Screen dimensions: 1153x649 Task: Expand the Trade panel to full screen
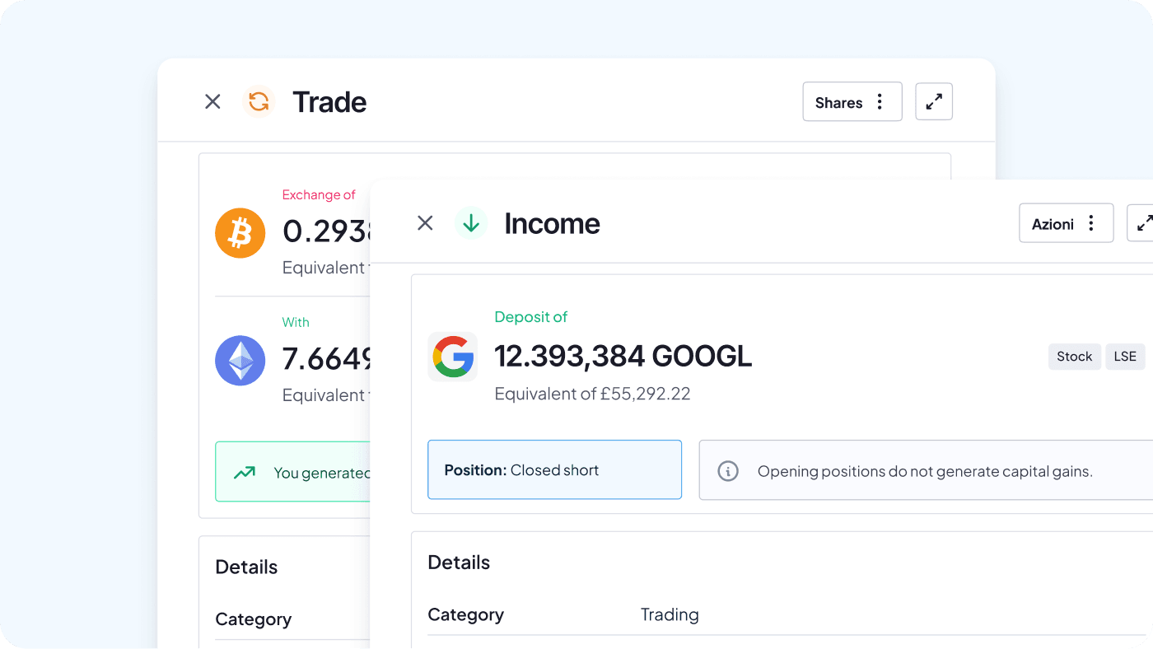(933, 102)
